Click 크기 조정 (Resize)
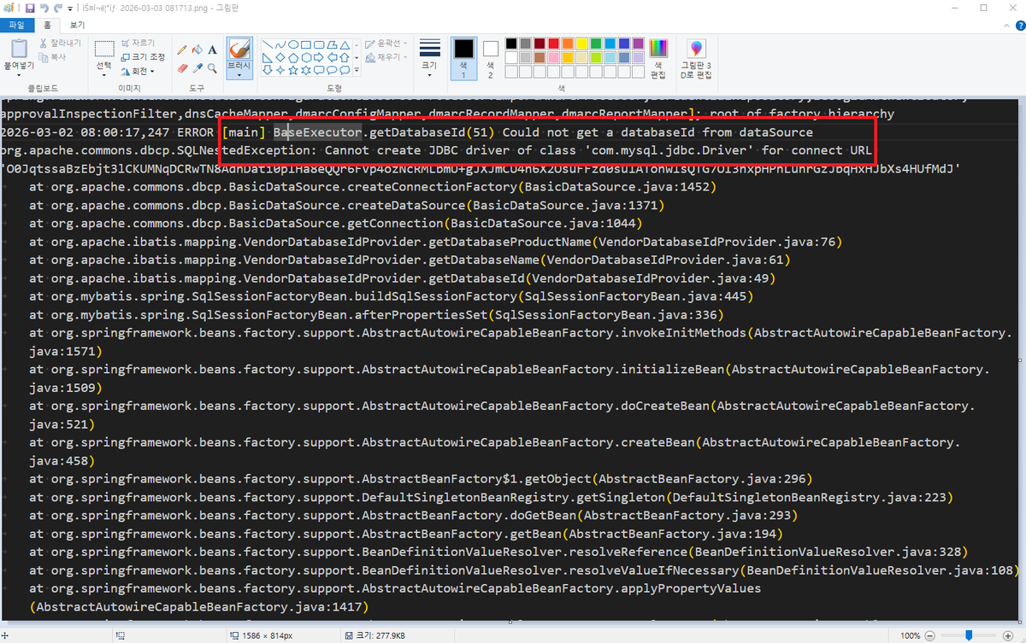 point(142,56)
